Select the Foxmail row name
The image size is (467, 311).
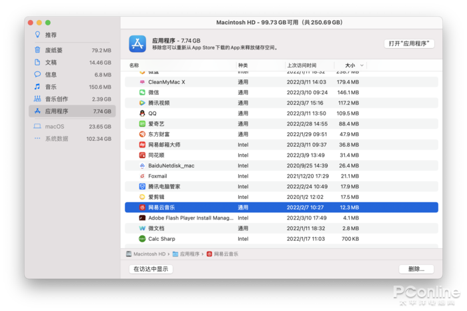pyautogui.click(x=157, y=176)
